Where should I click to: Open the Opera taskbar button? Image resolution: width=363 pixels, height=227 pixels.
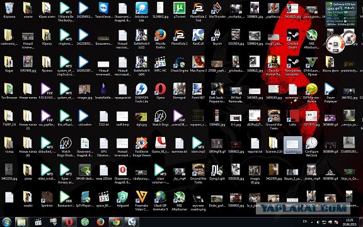(x=69, y=222)
